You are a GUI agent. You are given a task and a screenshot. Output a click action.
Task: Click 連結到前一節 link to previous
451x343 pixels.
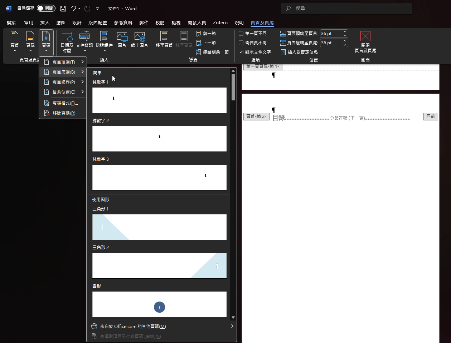(213, 52)
